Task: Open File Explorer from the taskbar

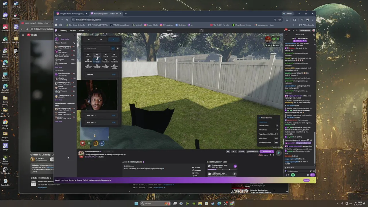Action: [x=200, y=204]
